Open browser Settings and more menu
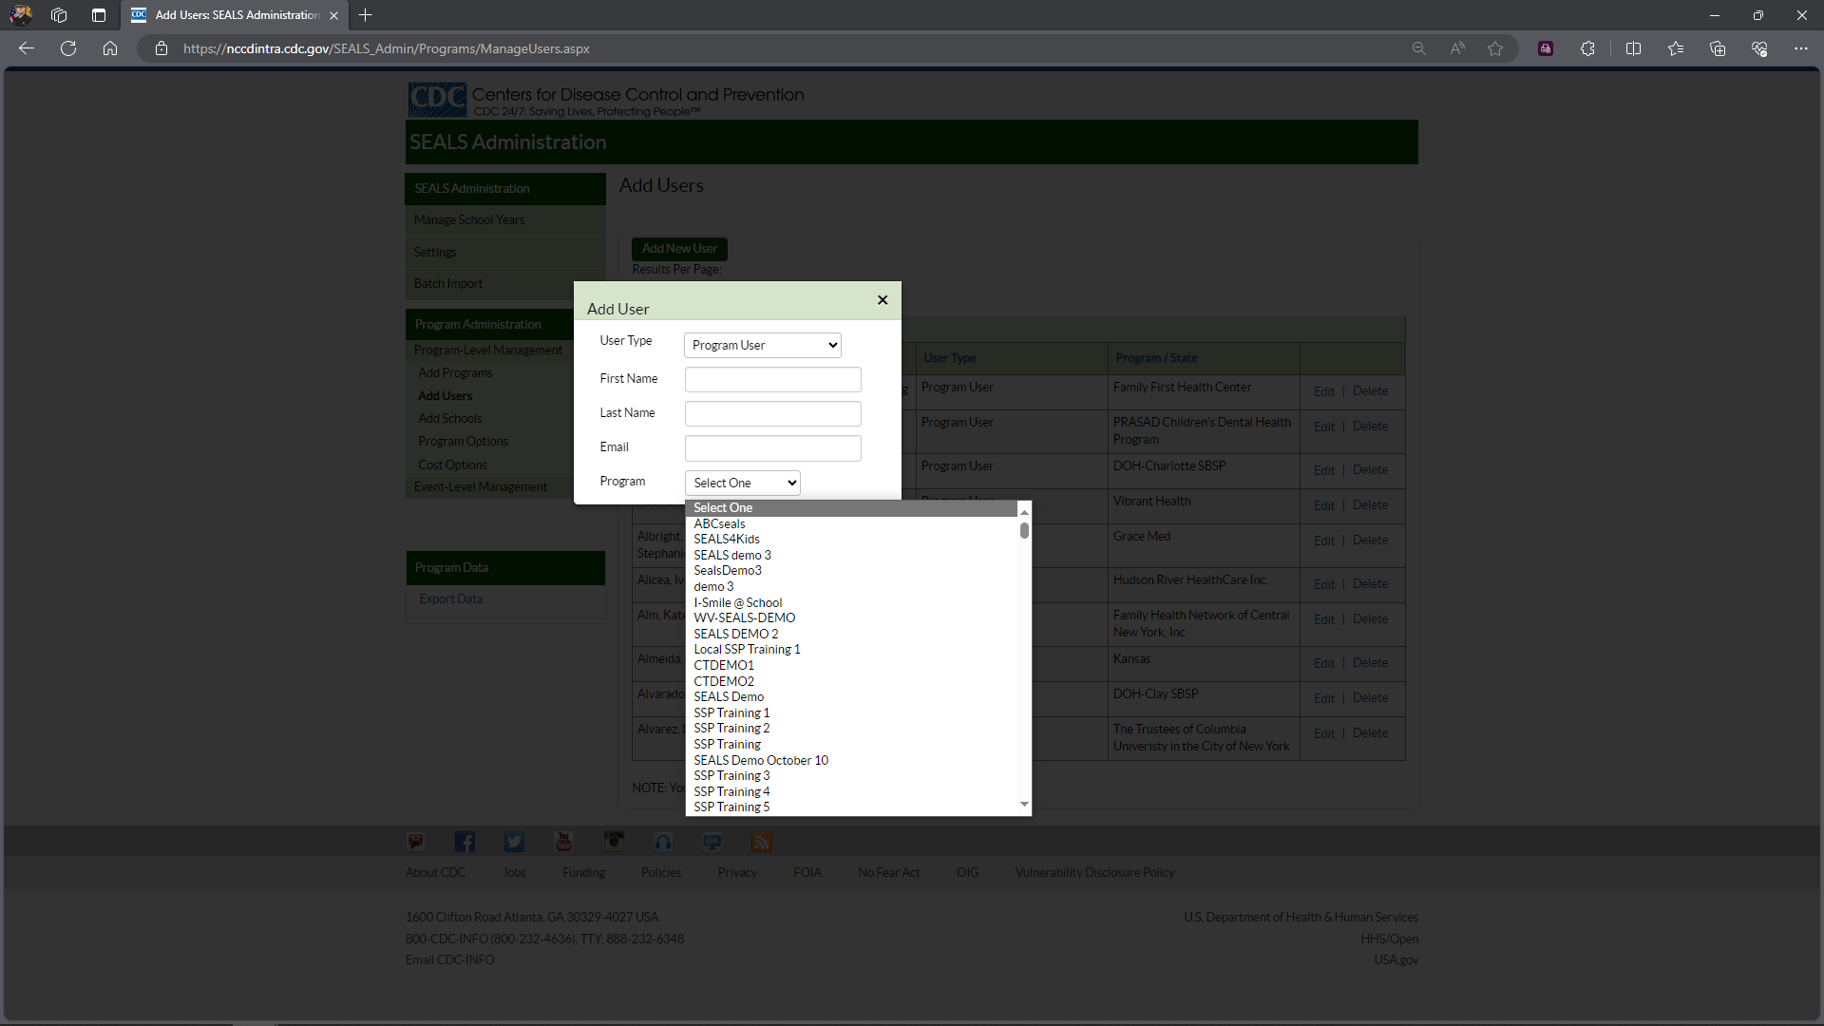Viewport: 1824px width, 1026px height. pos(1800,48)
